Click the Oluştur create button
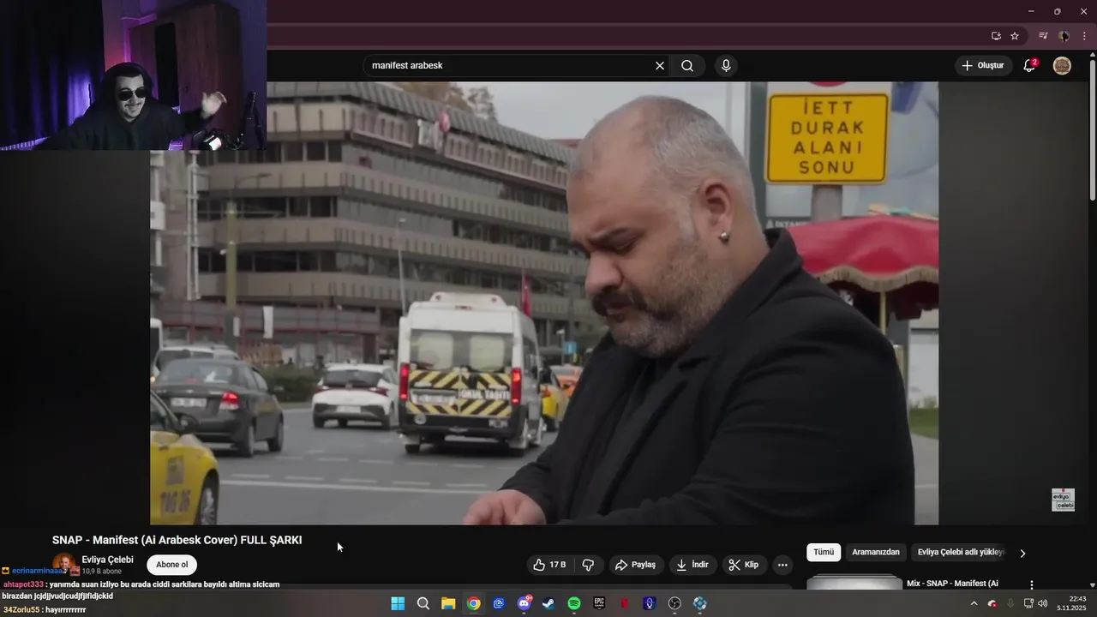 pyautogui.click(x=982, y=66)
